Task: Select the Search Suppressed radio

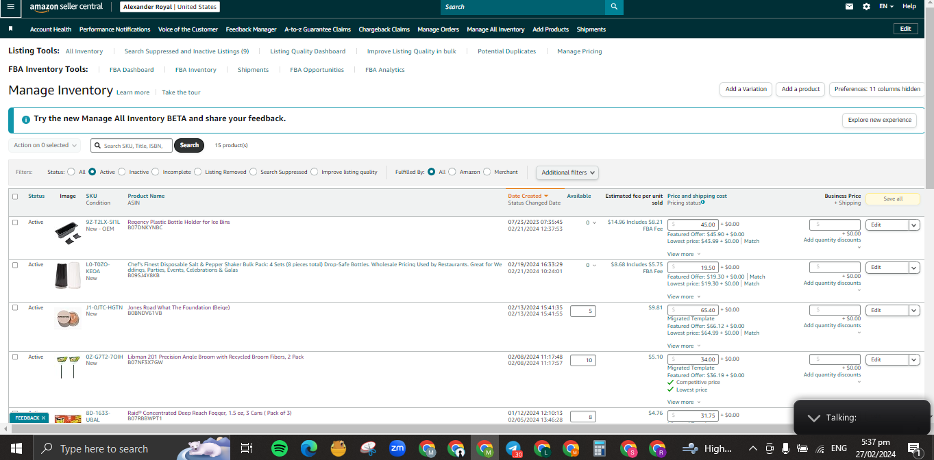Action: (254, 172)
